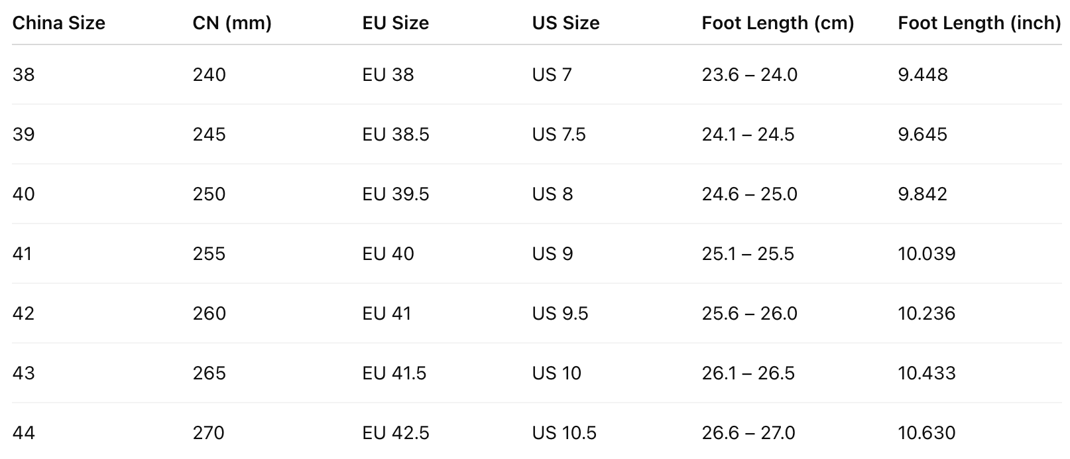Click the 26.6 – 27.0 range cell
Image resolution: width=1070 pixels, height=459 pixels.
point(748,433)
